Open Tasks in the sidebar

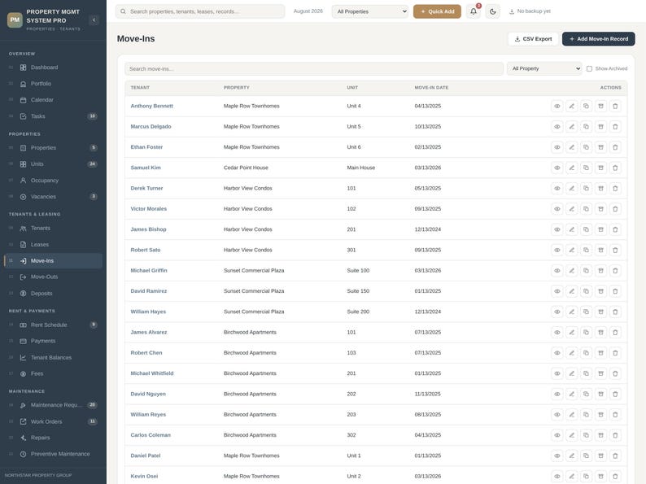tap(53, 116)
